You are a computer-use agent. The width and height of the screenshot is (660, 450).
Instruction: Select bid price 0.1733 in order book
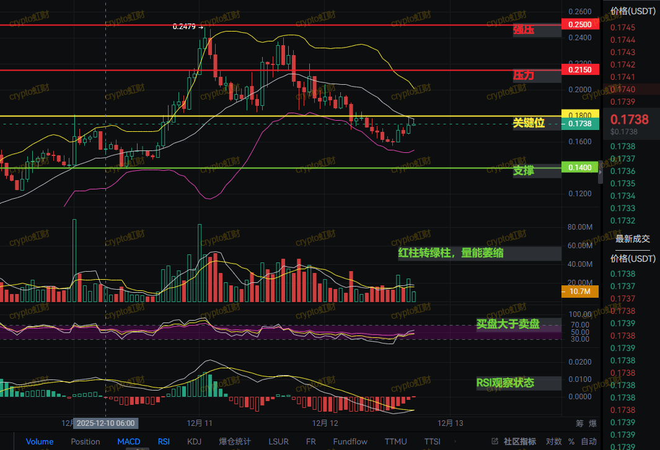tap(623, 208)
